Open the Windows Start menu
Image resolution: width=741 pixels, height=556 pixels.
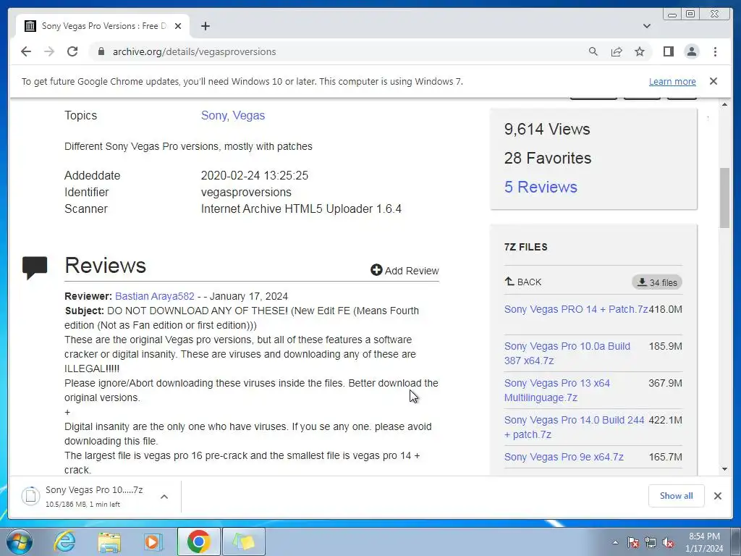click(x=20, y=542)
